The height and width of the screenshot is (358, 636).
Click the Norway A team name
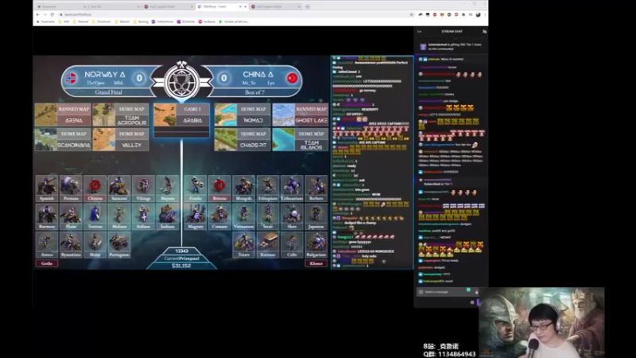pos(105,74)
